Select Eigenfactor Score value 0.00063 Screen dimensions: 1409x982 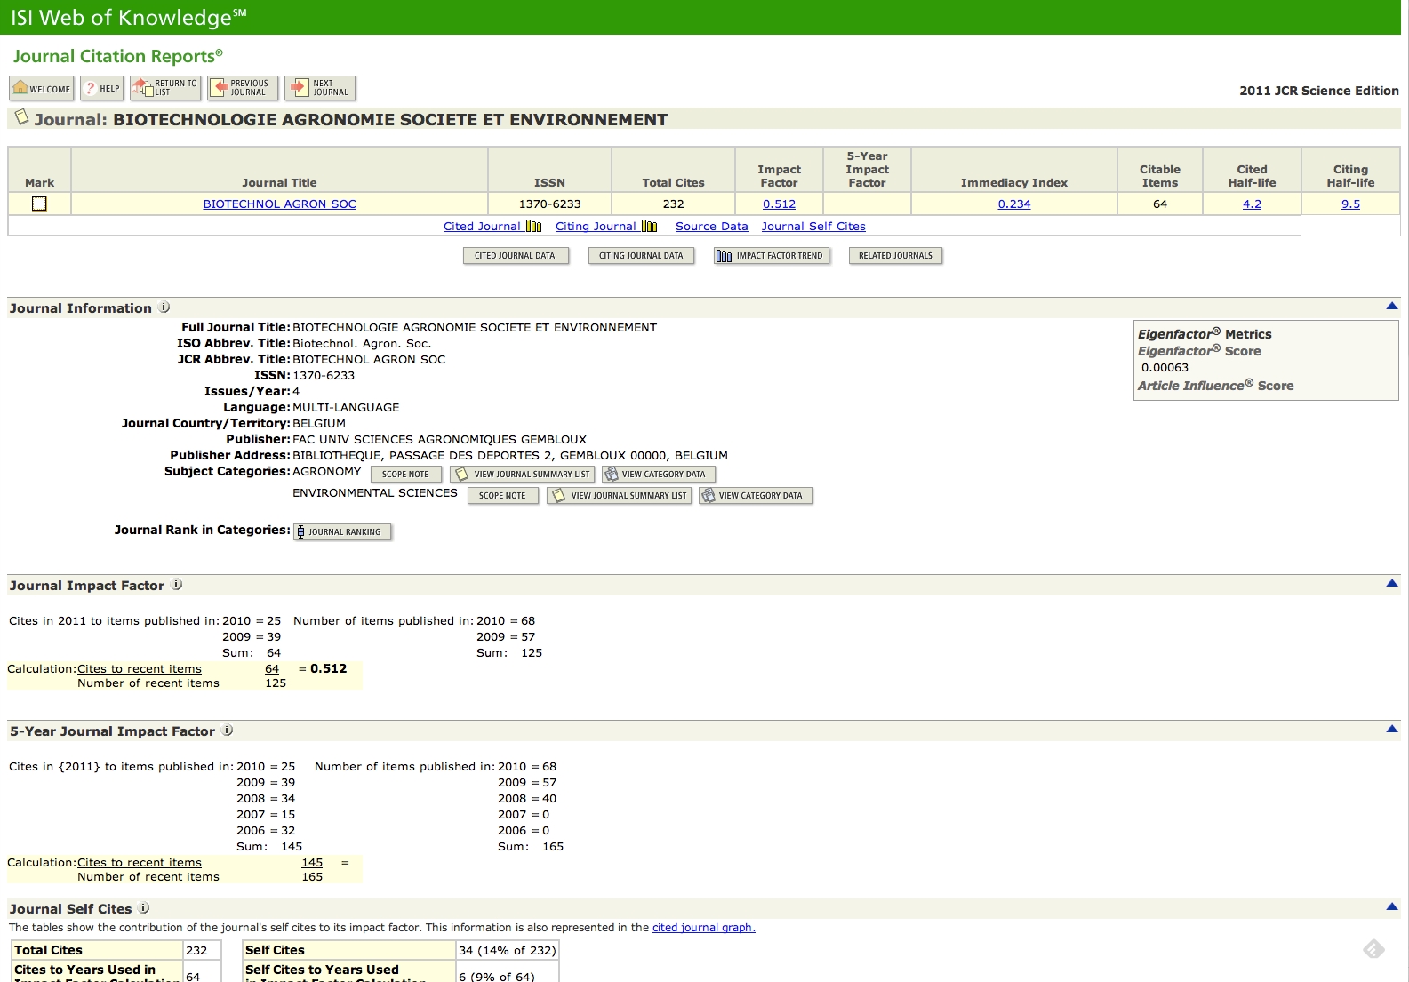(x=1165, y=368)
